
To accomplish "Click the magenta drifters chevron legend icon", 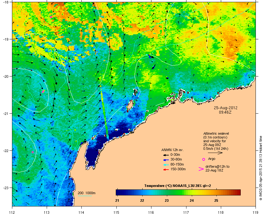I will pos(201,169).
